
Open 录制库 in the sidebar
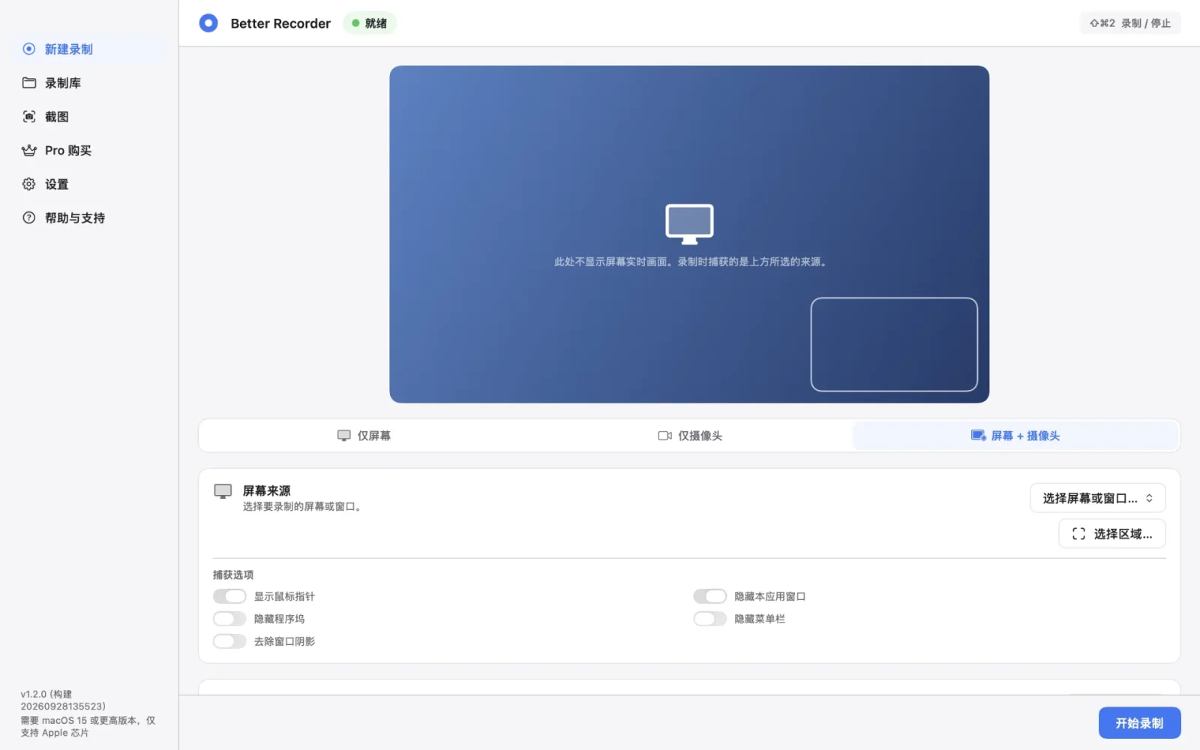click(x=89, y=82)
